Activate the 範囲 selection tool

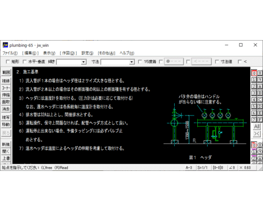tap(6, 72)
